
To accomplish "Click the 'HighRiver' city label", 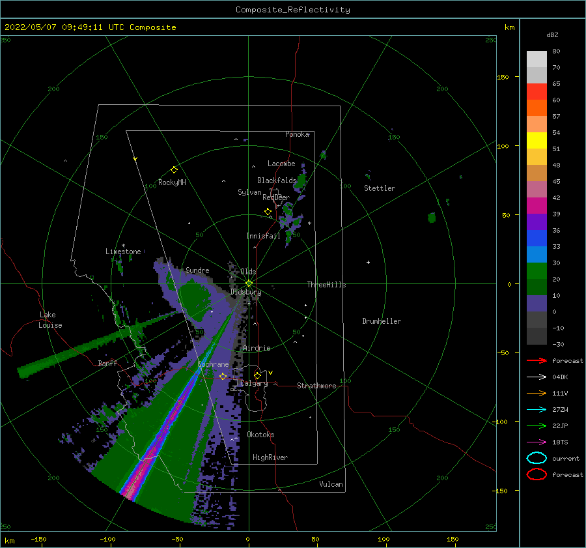I will click(x=270, y=457).
